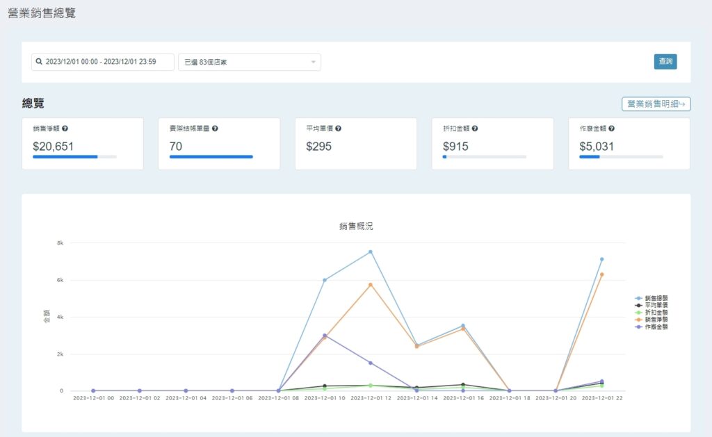Screen dimensions: 712x437
Task: Click help icon beside 實際結帳單量
Action: coord(216,129)
